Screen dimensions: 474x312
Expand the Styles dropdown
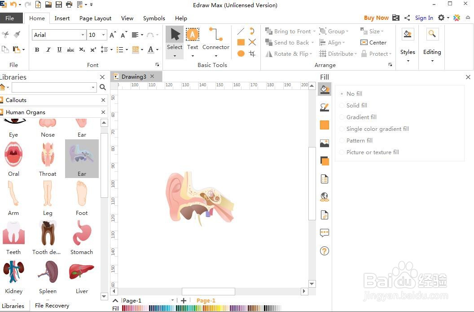point(408,61)
